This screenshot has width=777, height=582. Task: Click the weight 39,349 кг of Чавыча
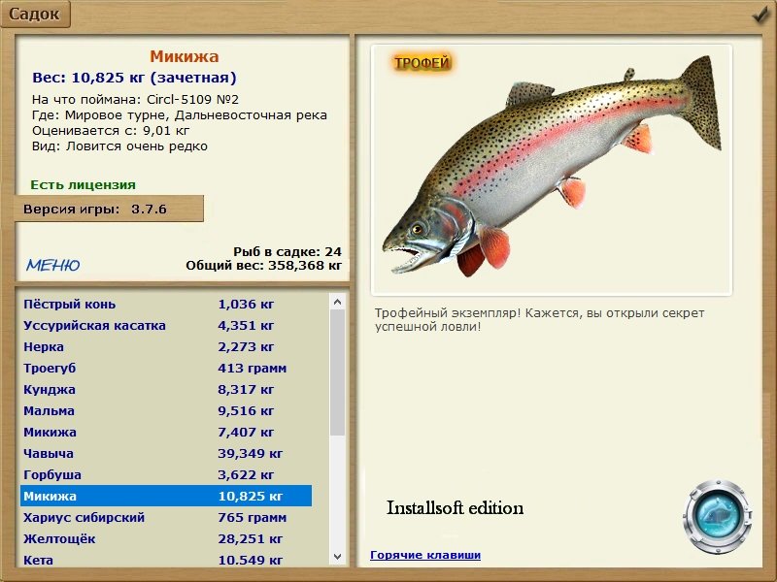pos(251,453)
